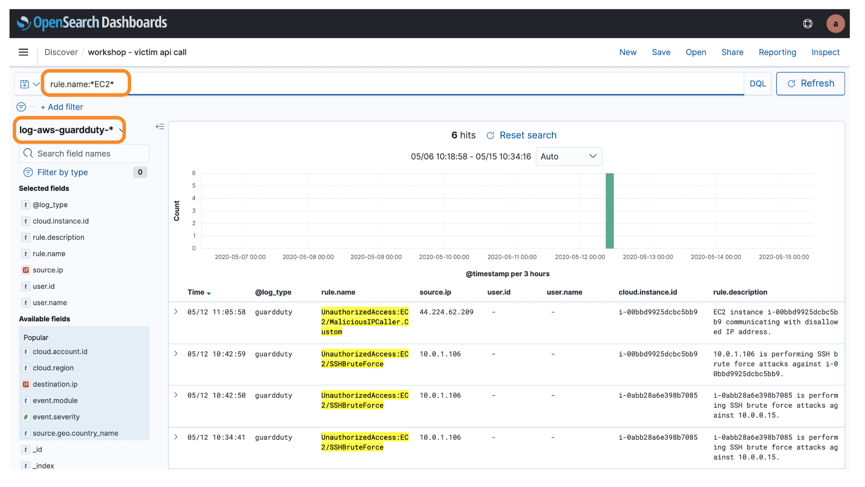Collapse the field sidebar
The height and width of the screenshot is (487, 865).
160,127
